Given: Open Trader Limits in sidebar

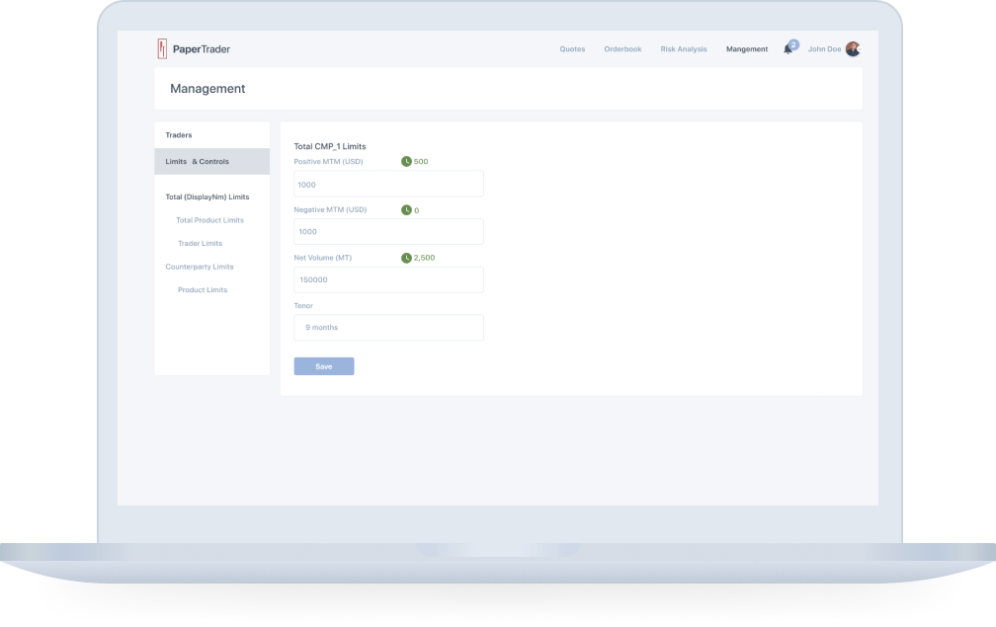Looking at the screenshot, I should (x=200, y=244).
